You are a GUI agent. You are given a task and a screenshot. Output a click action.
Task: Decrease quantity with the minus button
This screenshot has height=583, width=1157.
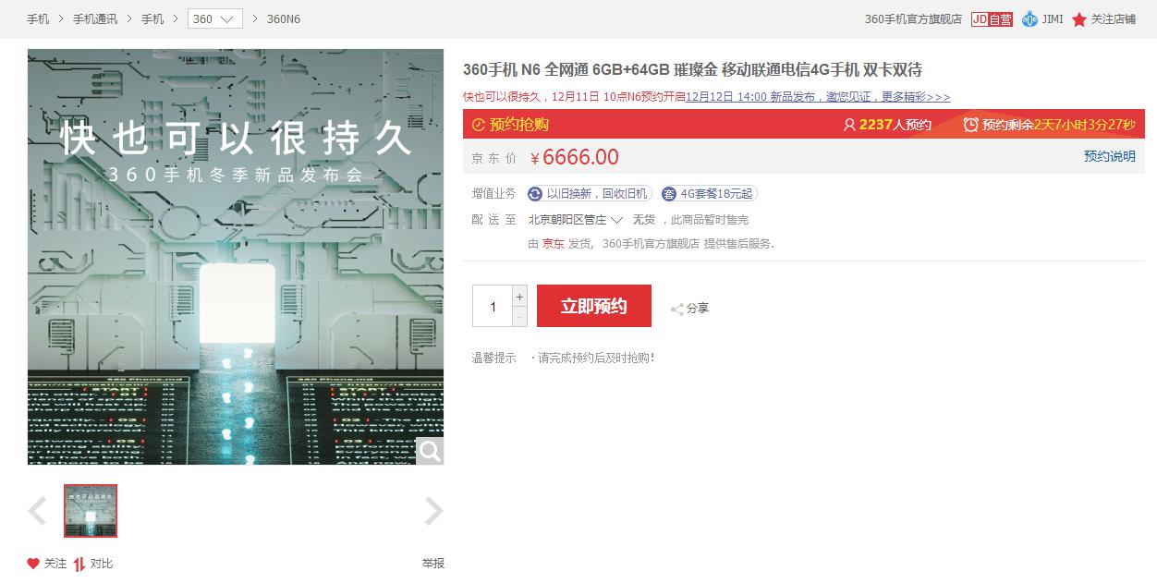(x=519, y=316)
